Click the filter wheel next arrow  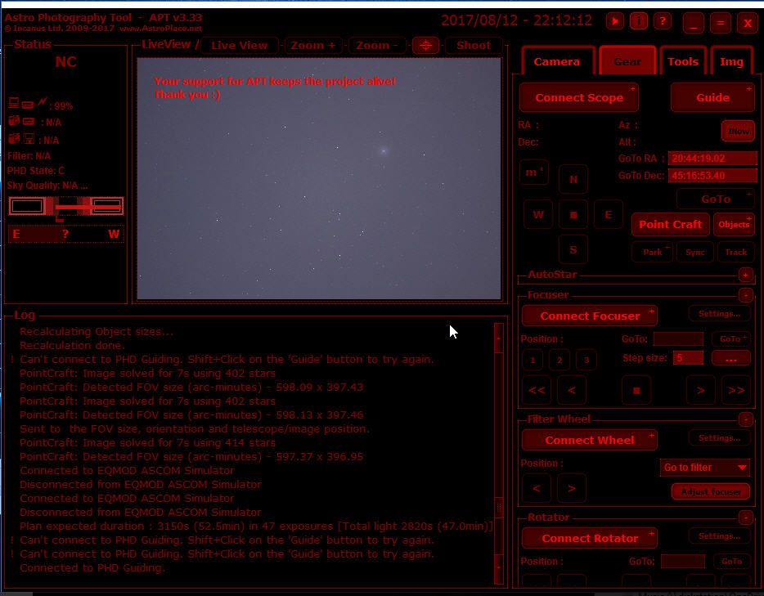coord(571,489)
